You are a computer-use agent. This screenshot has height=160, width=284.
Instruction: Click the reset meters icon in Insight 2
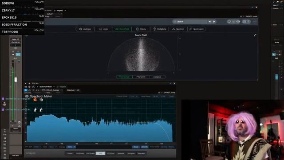[229, 22]
